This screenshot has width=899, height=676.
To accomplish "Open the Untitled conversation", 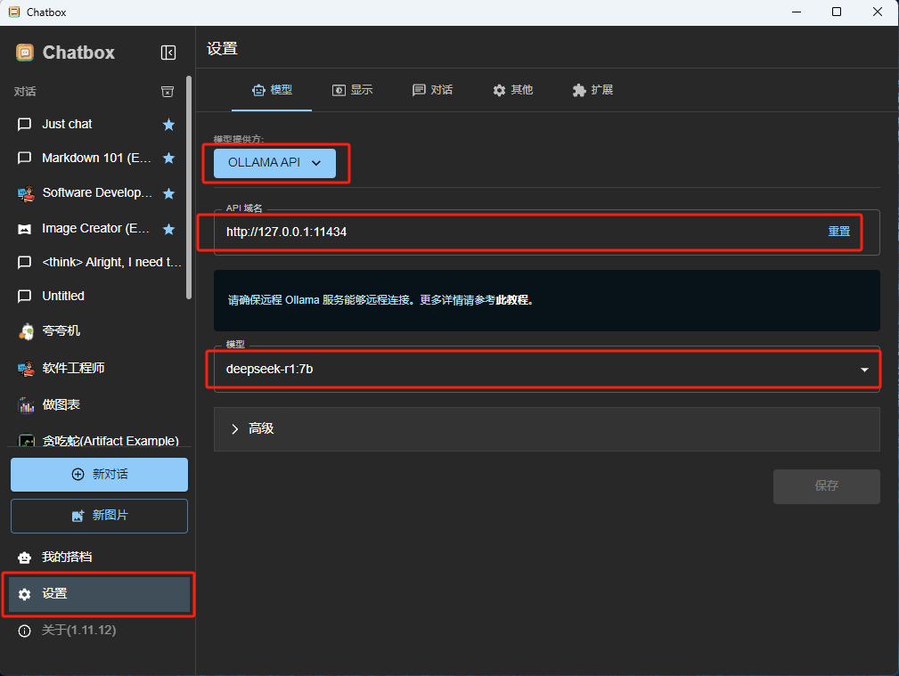I will [x=96, y=297].
